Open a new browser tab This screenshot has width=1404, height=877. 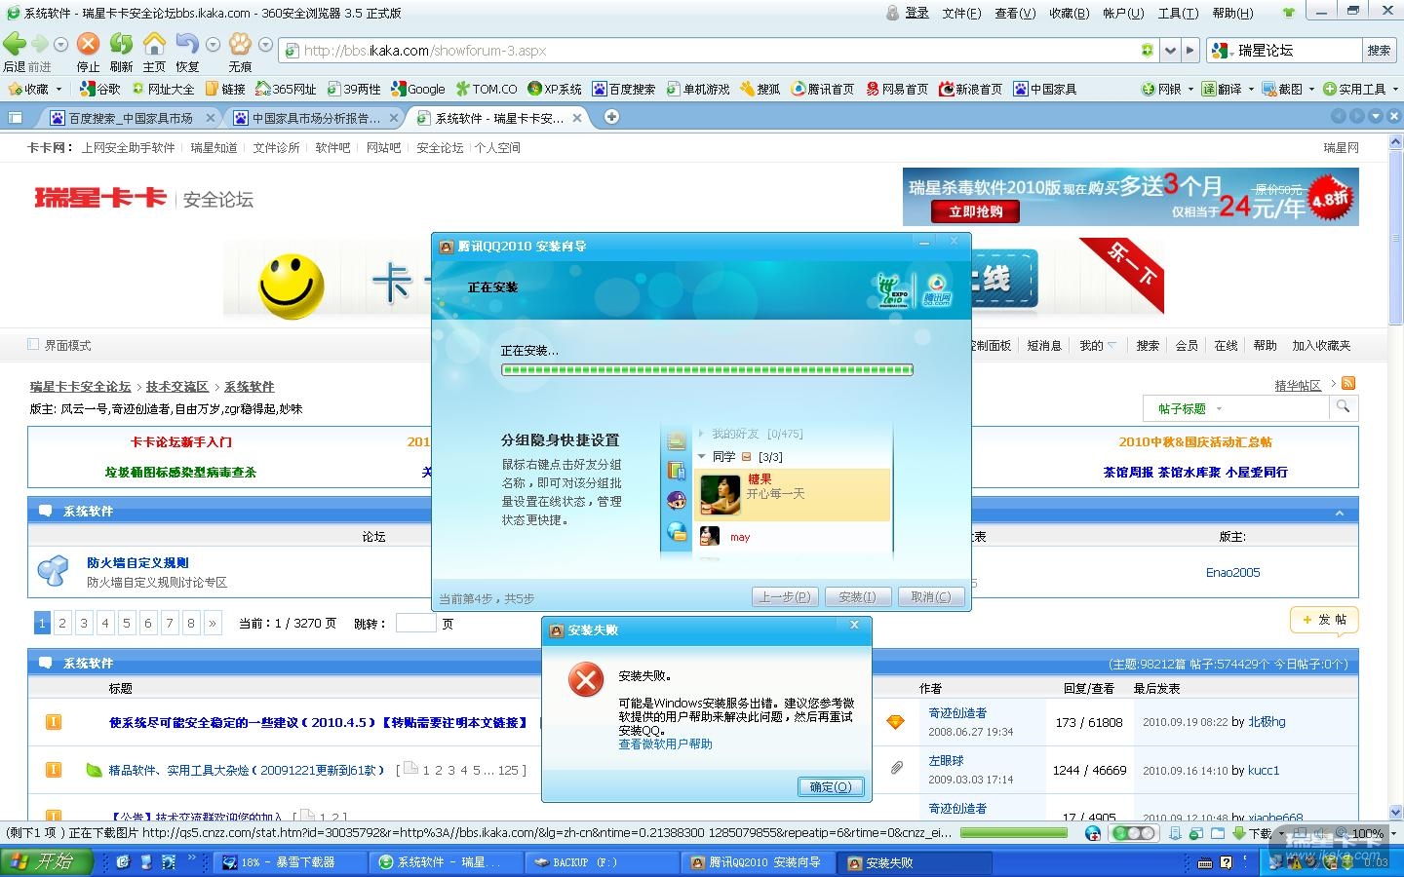[611, 117]
